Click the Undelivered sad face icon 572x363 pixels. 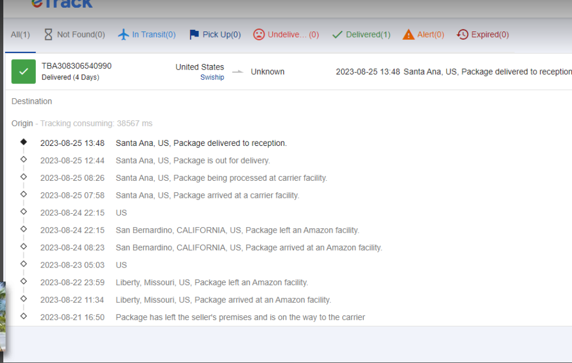pyautogui.click(x=258, y=35)
